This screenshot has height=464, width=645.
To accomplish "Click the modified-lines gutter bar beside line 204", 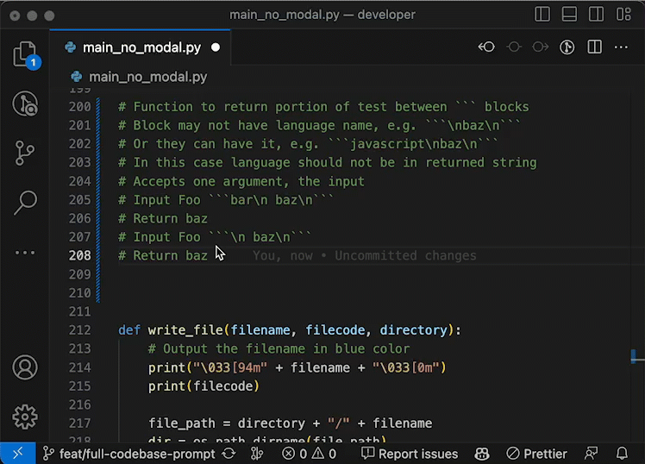I will [x=98, y=181].
